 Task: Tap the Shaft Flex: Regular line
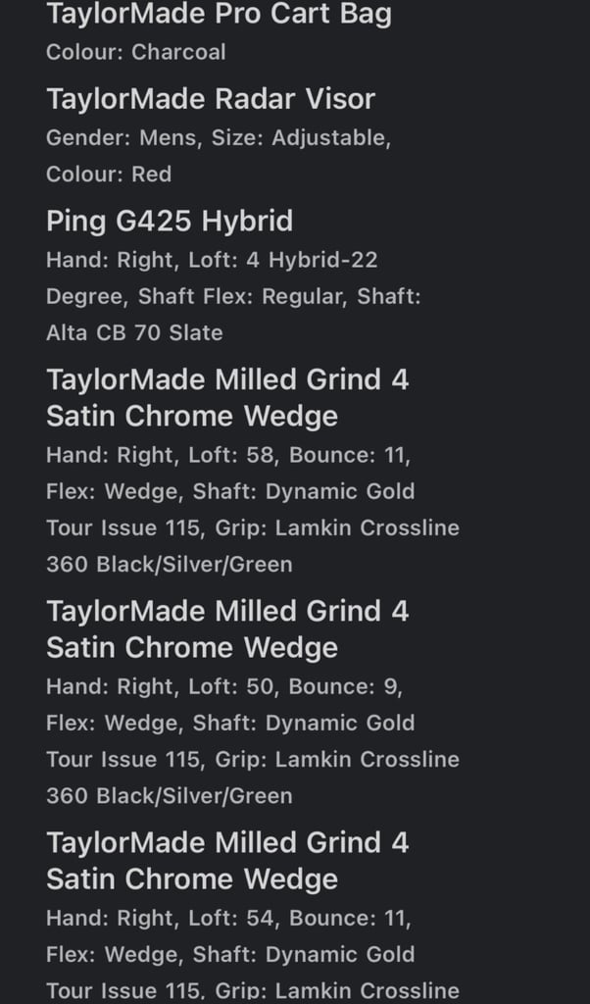click(233, 296)
